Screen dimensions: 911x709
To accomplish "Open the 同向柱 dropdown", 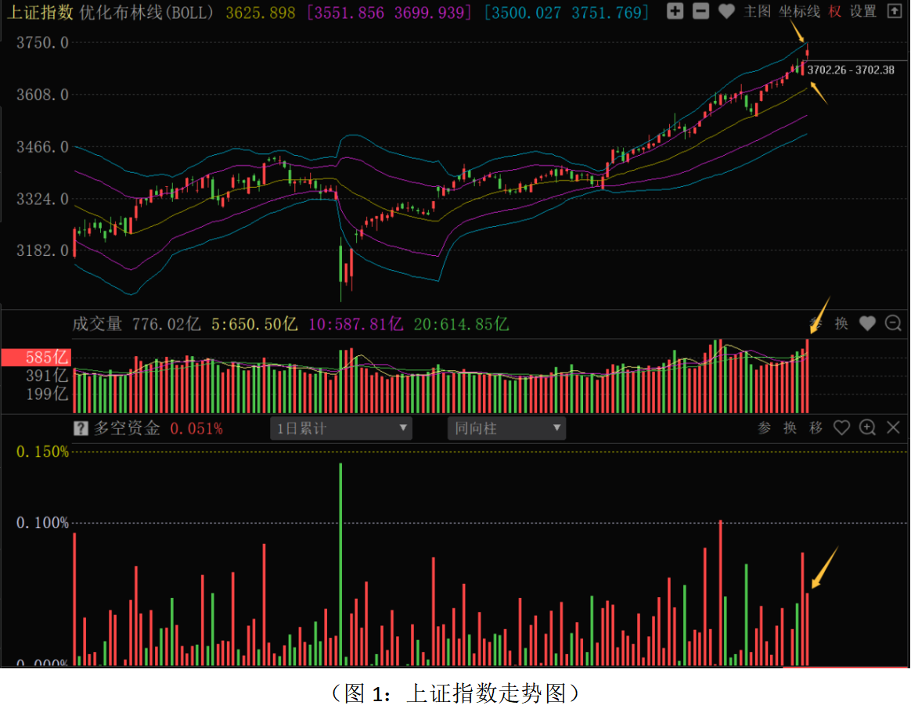I will [x=506, y=428].
